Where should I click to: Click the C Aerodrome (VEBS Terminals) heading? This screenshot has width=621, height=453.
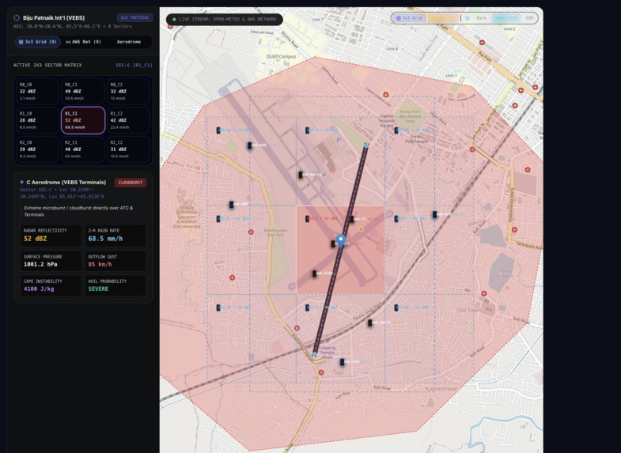tap(66, 183)
